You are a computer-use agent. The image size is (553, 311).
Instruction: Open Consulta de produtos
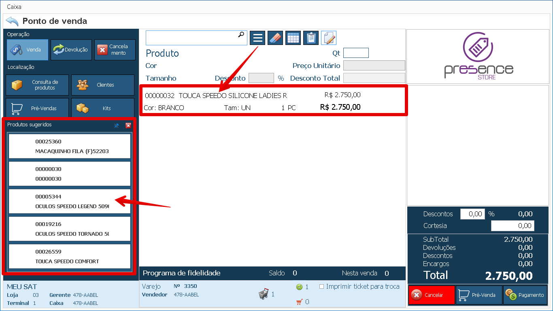37,85
